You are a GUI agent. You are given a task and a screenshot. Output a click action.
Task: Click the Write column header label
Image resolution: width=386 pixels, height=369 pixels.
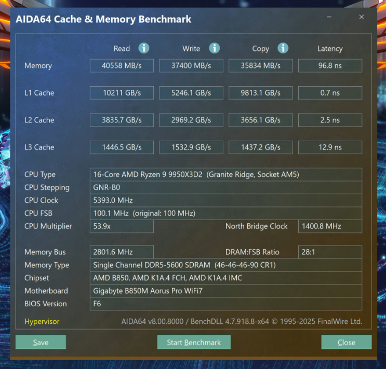pyautogui.click(x=191, y=48)
